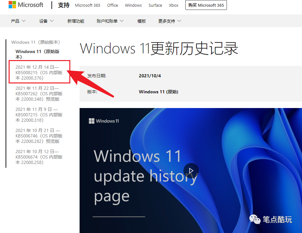The image size is (302, 233).
Task: Play the Windows 11 update history video
Action: (x=191, y=171)
